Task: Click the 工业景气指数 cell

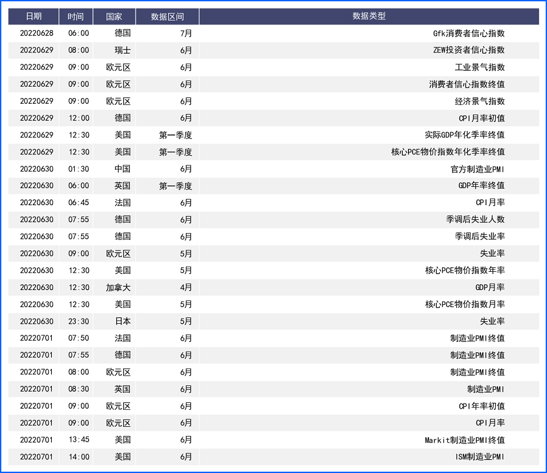Action: click(x=480, y=67)
